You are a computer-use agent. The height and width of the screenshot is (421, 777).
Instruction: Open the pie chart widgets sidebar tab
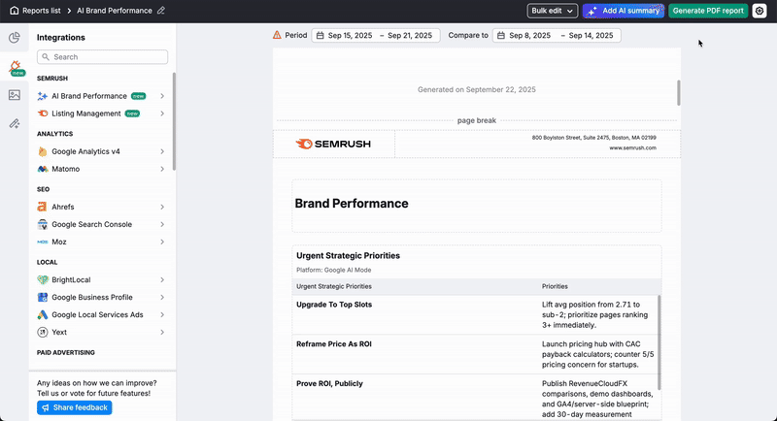coord(14,38)
